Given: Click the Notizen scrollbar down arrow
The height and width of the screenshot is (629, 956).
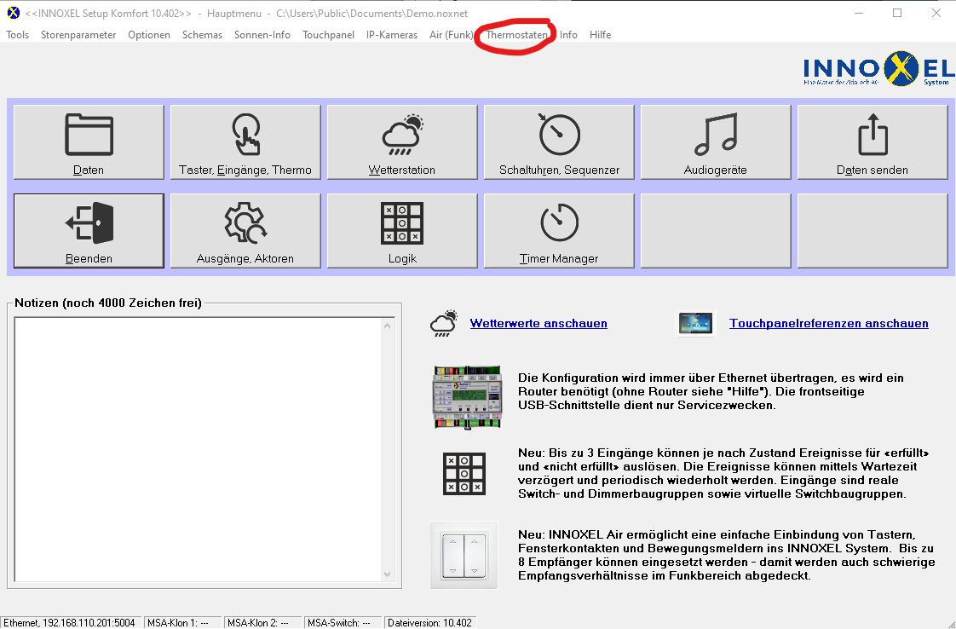Looking at the screenshot, I should click(x=387, y=574).
